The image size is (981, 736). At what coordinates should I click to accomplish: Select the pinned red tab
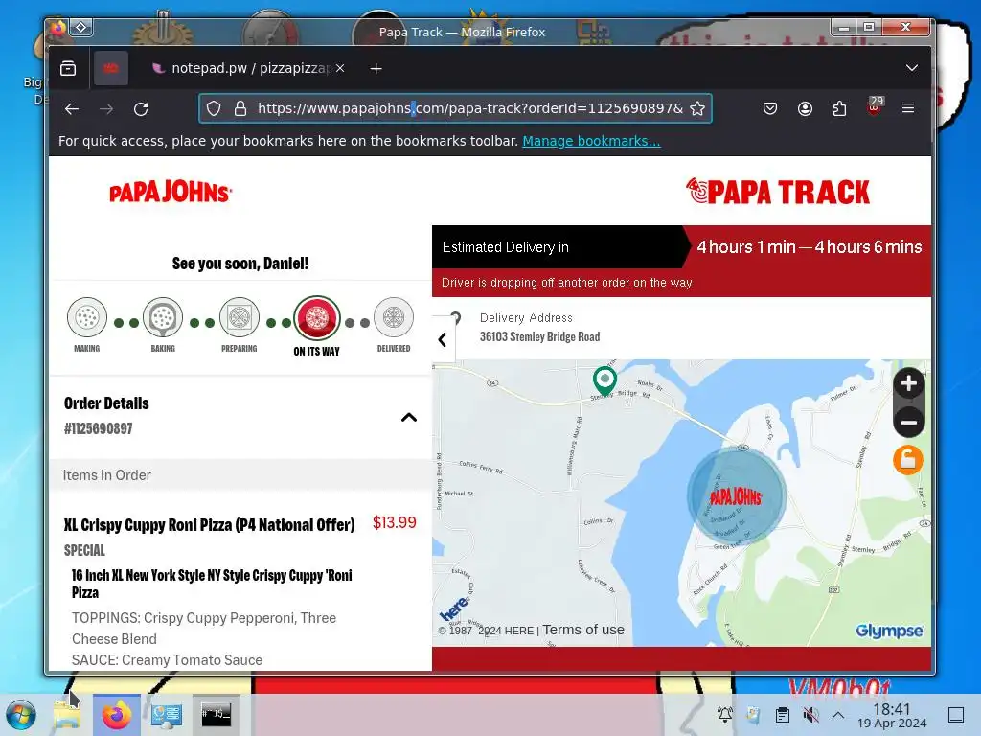point(111,68)
